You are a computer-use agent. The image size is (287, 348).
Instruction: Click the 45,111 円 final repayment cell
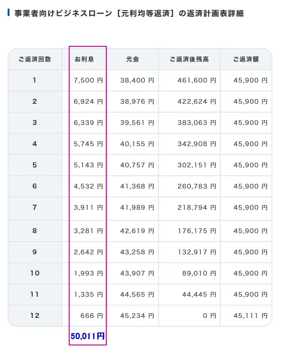pos(246,316)
